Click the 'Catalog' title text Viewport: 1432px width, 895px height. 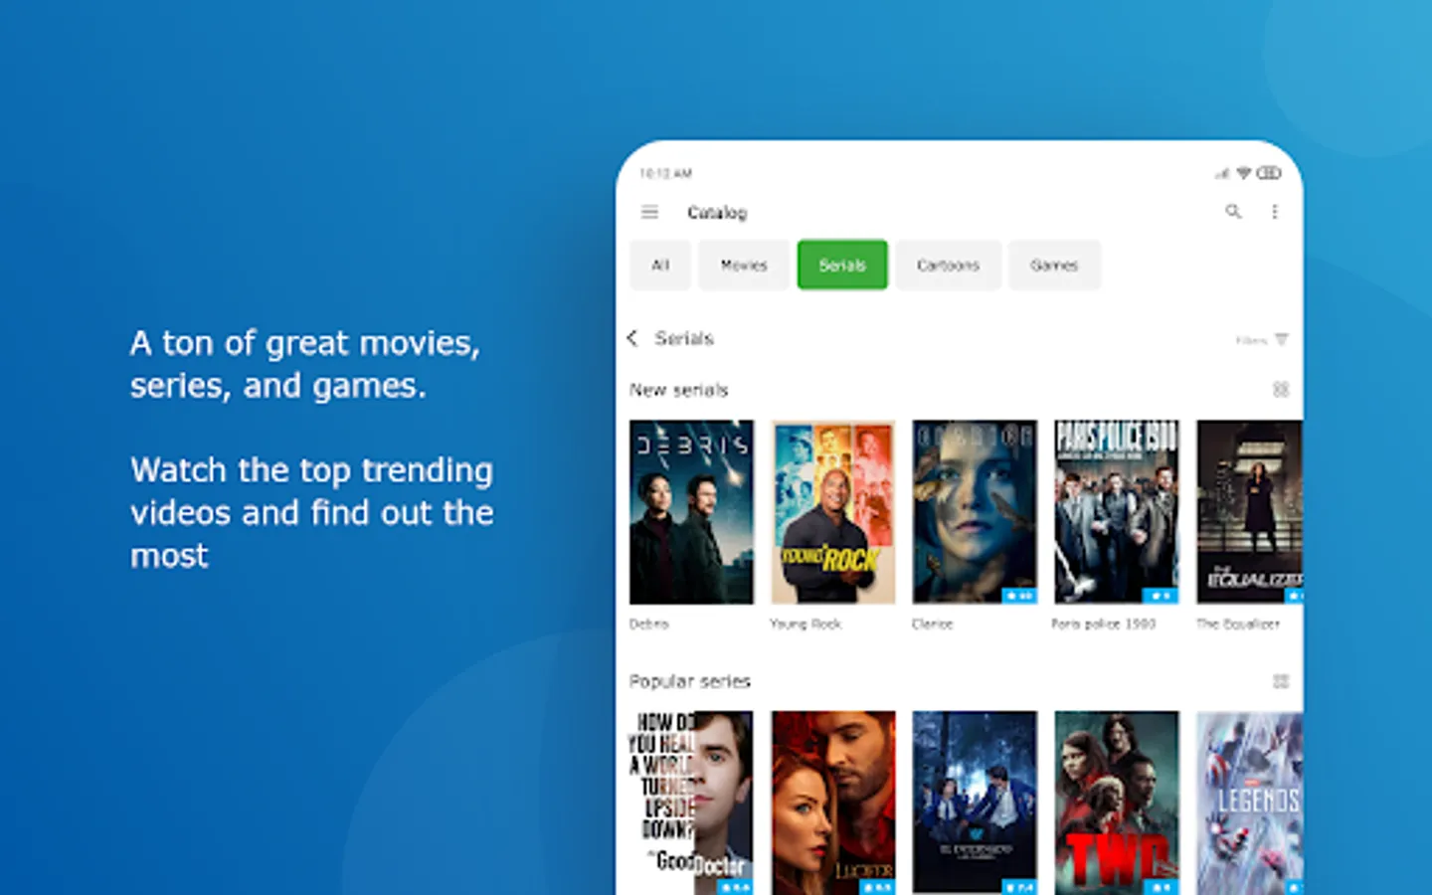pyautogui.click(x=717, y=213)
